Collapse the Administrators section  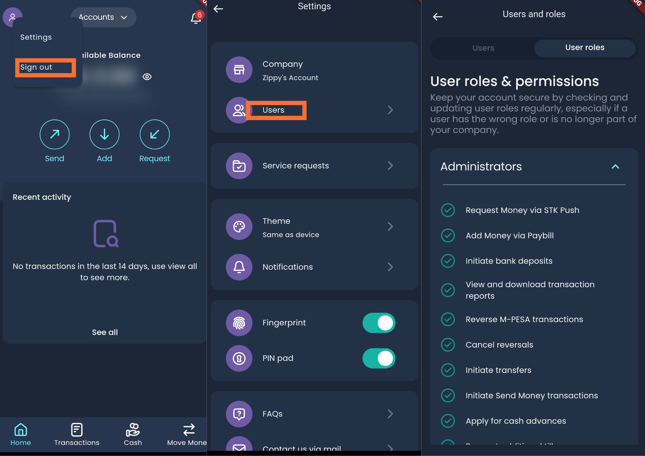(615, 167)
